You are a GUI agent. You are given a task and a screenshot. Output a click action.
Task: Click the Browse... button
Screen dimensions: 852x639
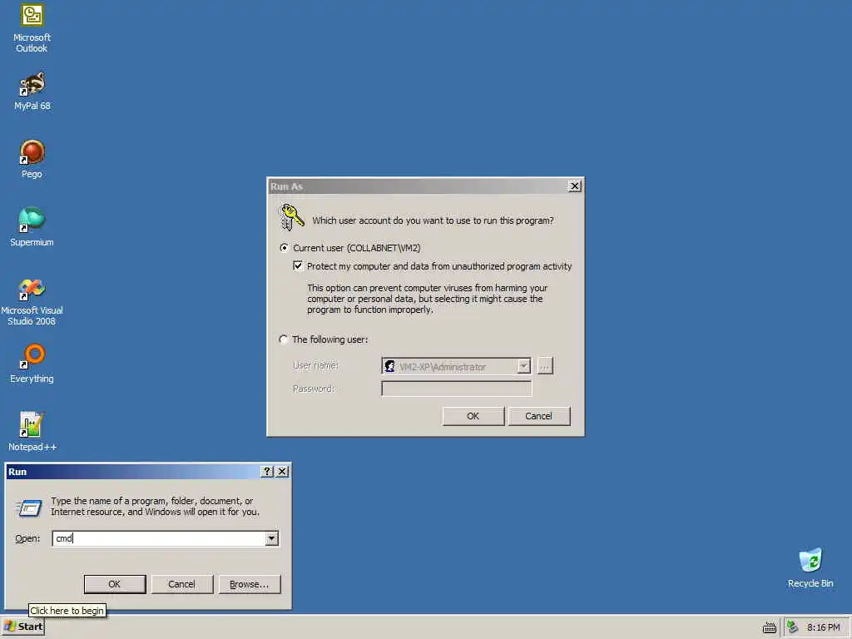click(250, 584)
